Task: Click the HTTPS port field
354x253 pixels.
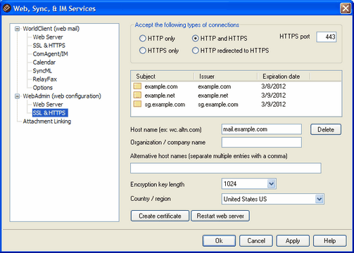Action: point(327,37)
